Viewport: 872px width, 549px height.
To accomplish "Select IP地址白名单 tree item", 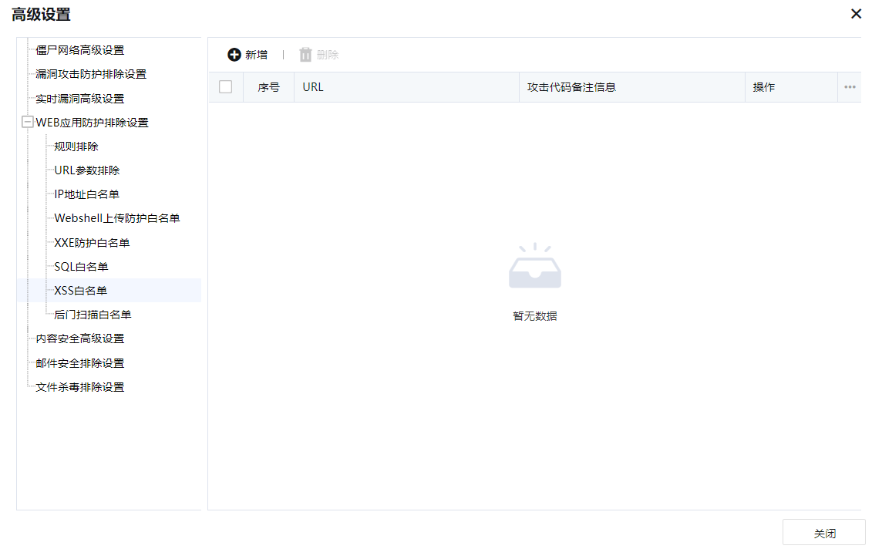I will (86, 194).
